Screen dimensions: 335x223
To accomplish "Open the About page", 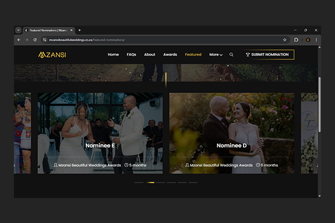I will pos(150,55).
